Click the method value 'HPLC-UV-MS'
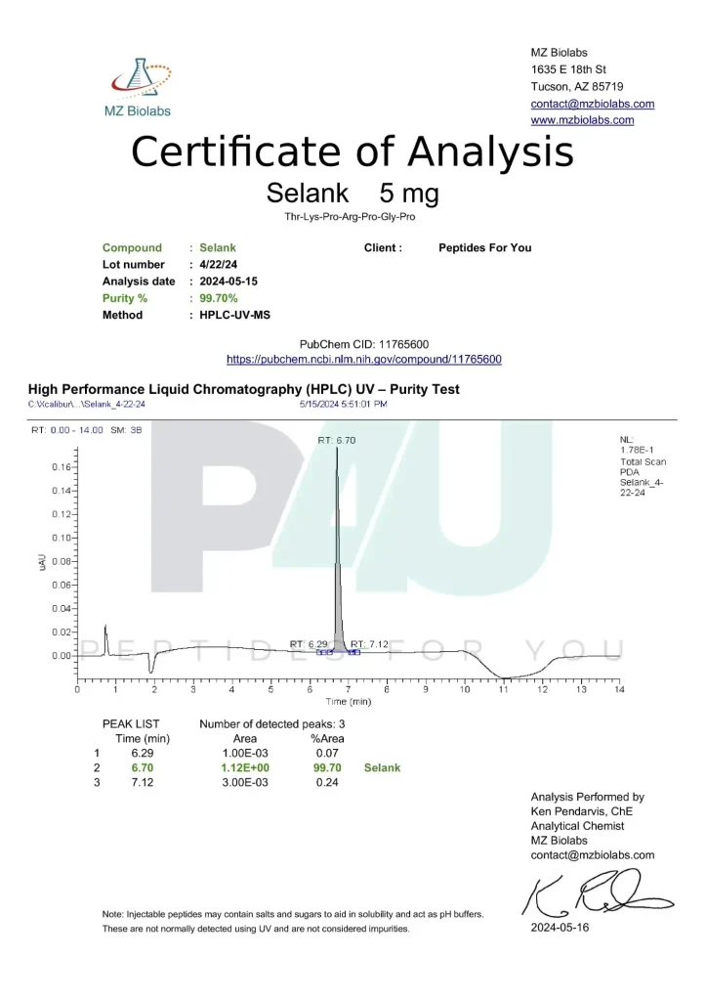This screenshot has height=1001, width=706. pos(234,316)
